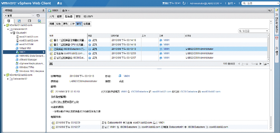
Task: Click VM01 target link in 03:14:18 first row
Action: tap(166, 40)
